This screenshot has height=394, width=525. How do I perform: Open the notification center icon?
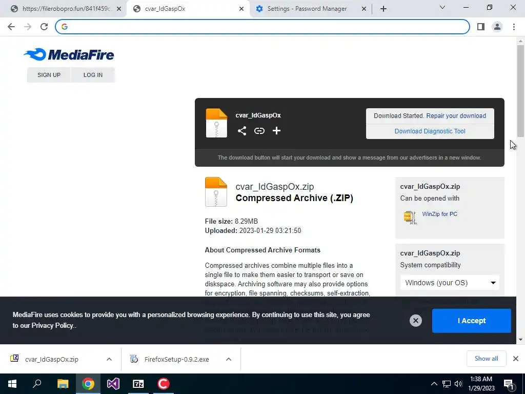pos(509,384)
